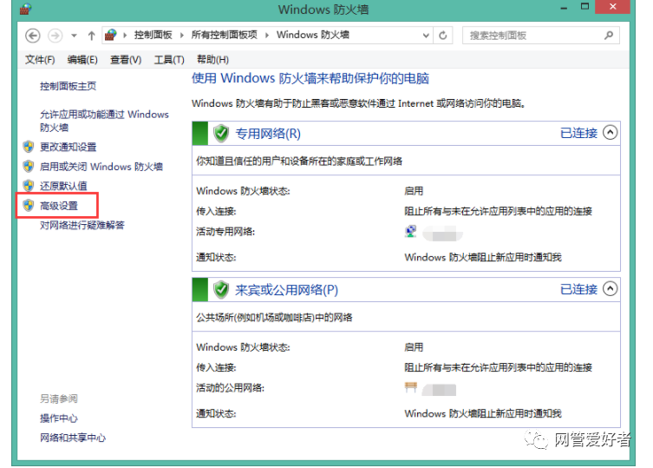Focus the 搜索控制面板 search field
This screenshot has width=653, height=468.
540,36
